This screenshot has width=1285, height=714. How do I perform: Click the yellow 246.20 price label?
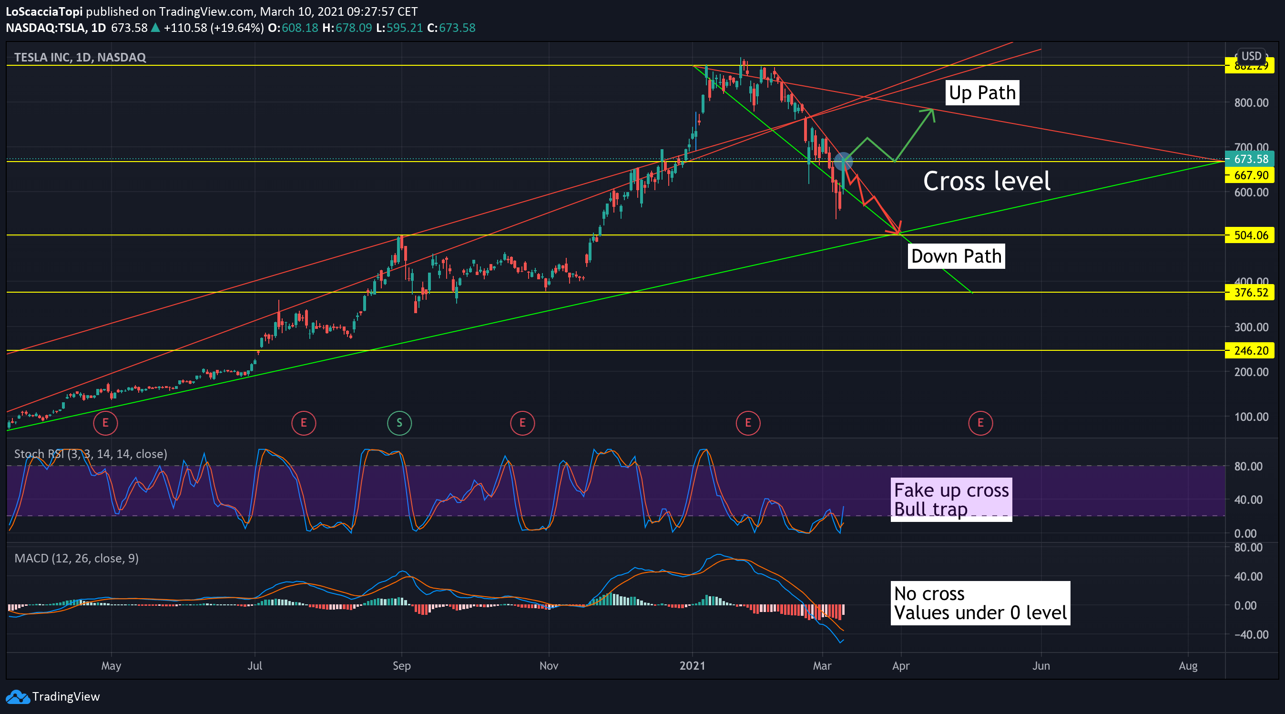1250,351
